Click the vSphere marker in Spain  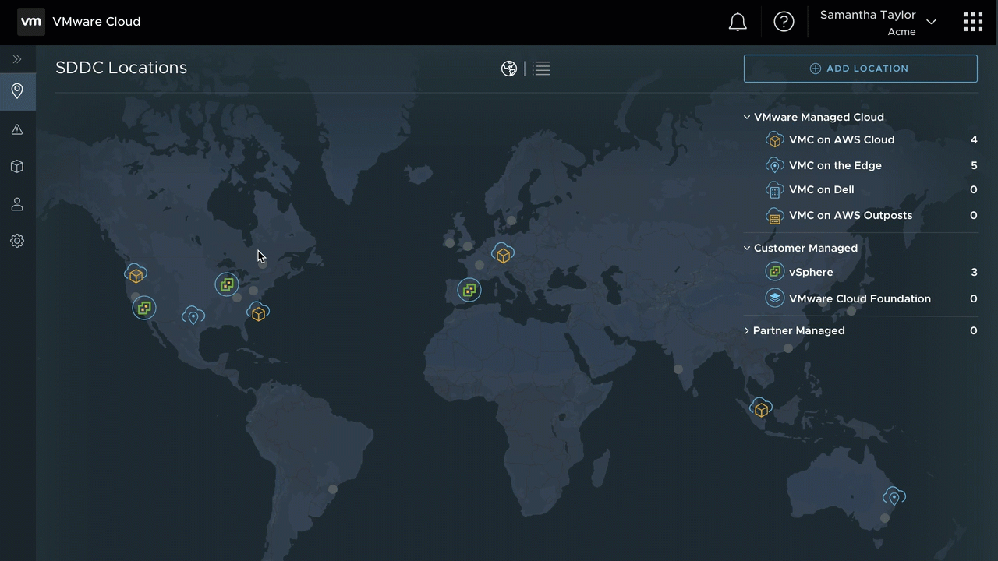pos(469,290)
